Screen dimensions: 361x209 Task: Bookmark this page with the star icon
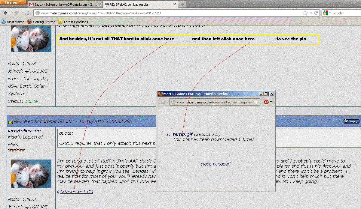(x=305, y=13)
